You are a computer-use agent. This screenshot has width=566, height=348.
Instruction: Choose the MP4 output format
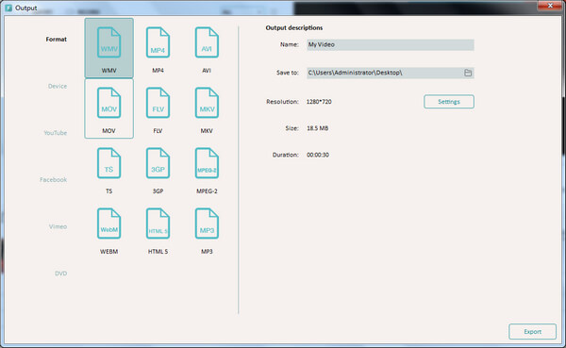coord(158,43)
